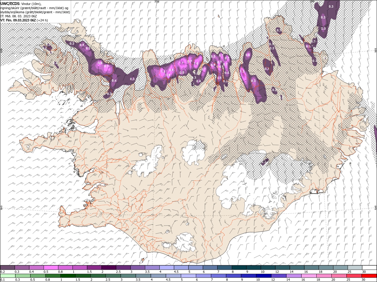Image resolution: width=377 pixels, height=282 pixels.
Task: Select the lavender snow swatch between 4 and 4.5
Action: [x=167, y=268]
